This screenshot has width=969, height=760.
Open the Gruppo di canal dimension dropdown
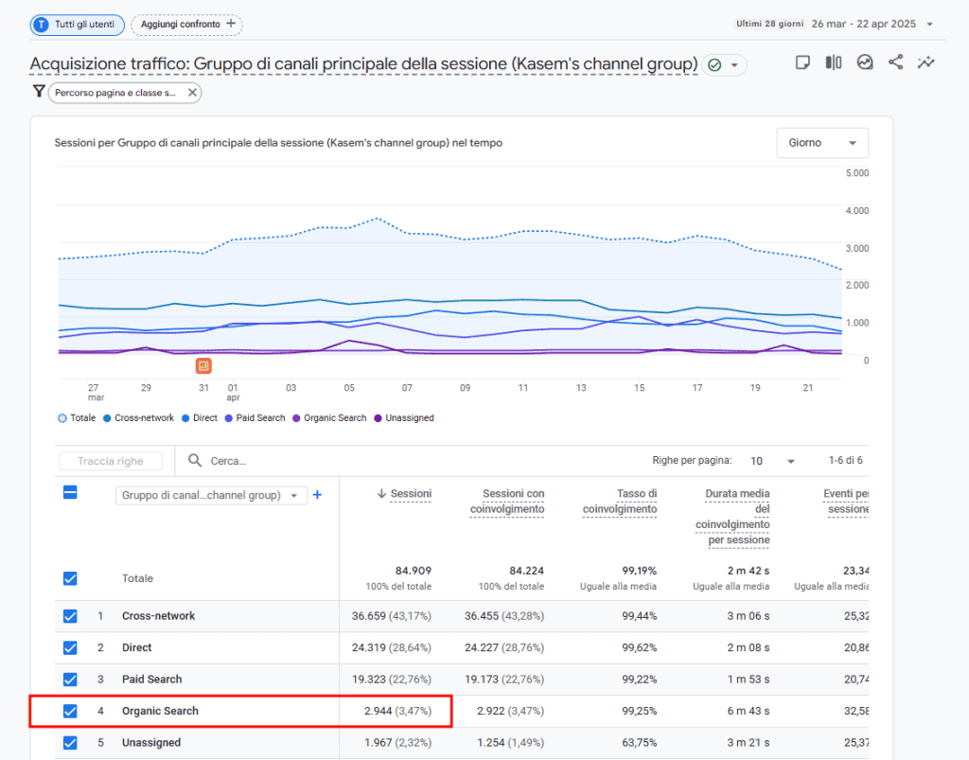click(211, 495)
